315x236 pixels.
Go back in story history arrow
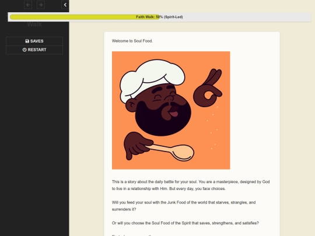(28, 5)
